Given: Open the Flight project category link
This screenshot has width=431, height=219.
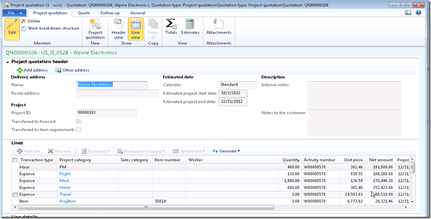Looking at the screenshot, I should [65, 174].
